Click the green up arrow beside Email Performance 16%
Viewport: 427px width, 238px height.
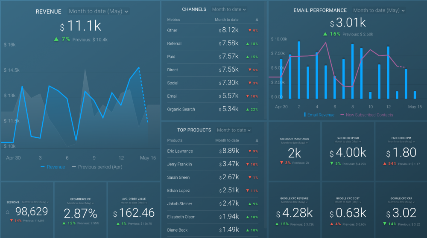(x=325, y=34)
